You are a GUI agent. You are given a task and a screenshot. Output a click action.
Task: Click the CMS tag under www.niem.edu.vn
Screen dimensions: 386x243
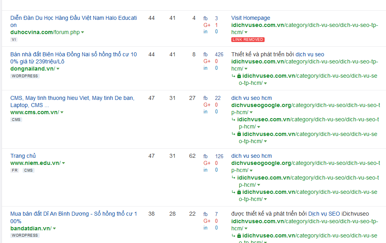pyautogui.click(x=28, y=170)
